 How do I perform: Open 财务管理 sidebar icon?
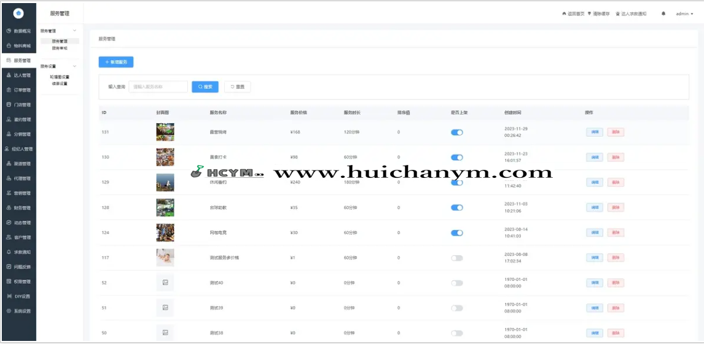tap(9, 208)
